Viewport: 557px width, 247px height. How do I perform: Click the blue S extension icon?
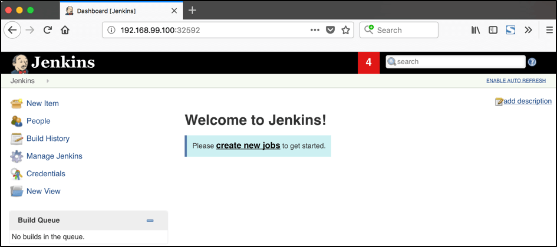tap(510, 30)
